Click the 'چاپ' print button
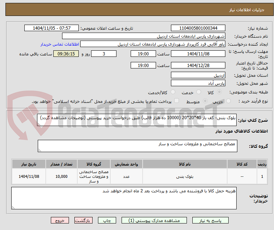This screenshot has width=274, height=230. (107, 221)
